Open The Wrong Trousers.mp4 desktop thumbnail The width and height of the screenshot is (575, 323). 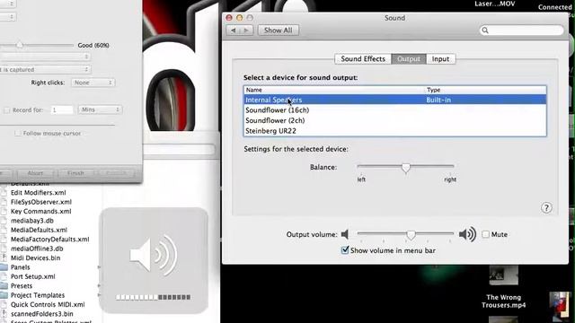tap(503, 275)
